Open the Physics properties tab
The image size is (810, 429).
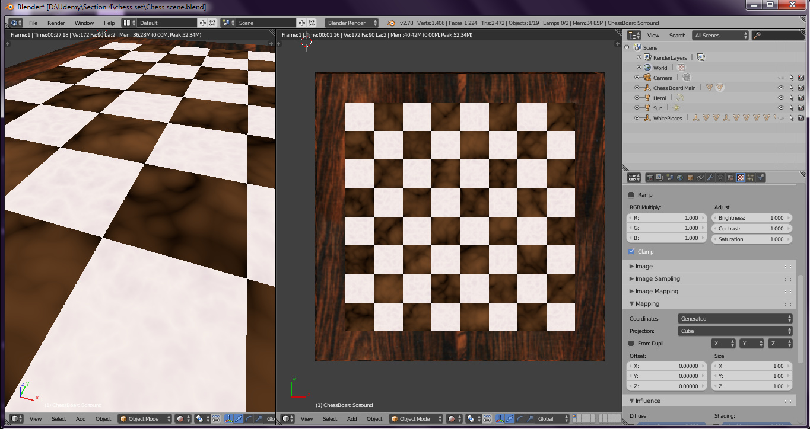point(761,178)
